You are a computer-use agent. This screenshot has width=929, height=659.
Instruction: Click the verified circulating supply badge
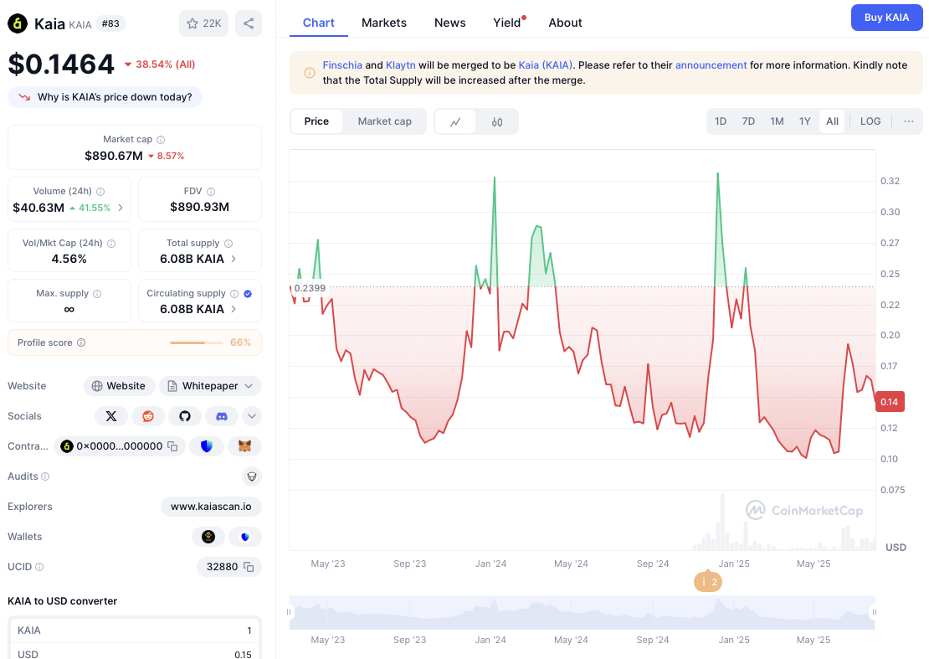click(248, 294)
